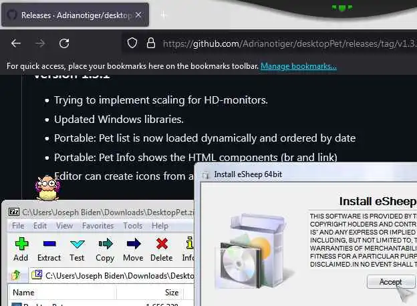Go up one folder in 7-Zip
This screenshot has height=306, width=417.
[16, 275]
